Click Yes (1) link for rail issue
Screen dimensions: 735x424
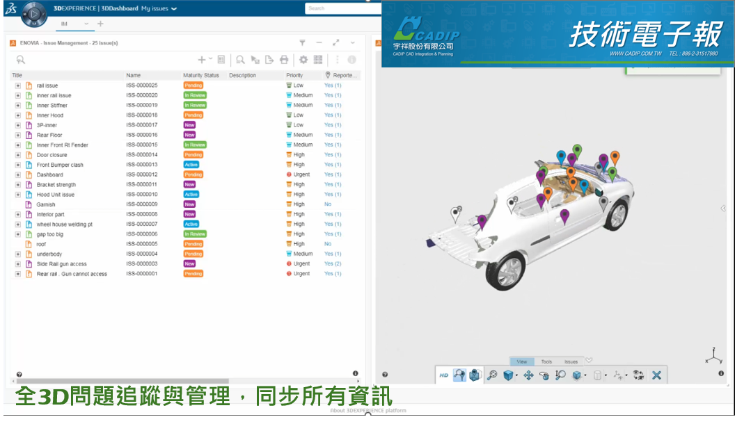333,85
